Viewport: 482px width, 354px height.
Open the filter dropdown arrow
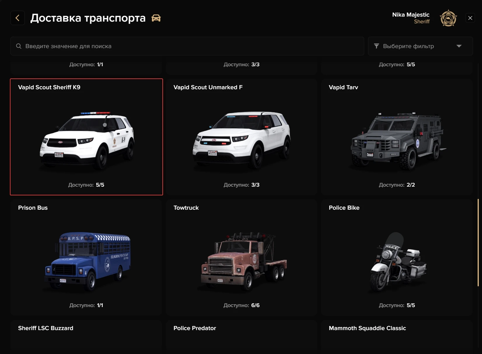(x=459, y=46)
